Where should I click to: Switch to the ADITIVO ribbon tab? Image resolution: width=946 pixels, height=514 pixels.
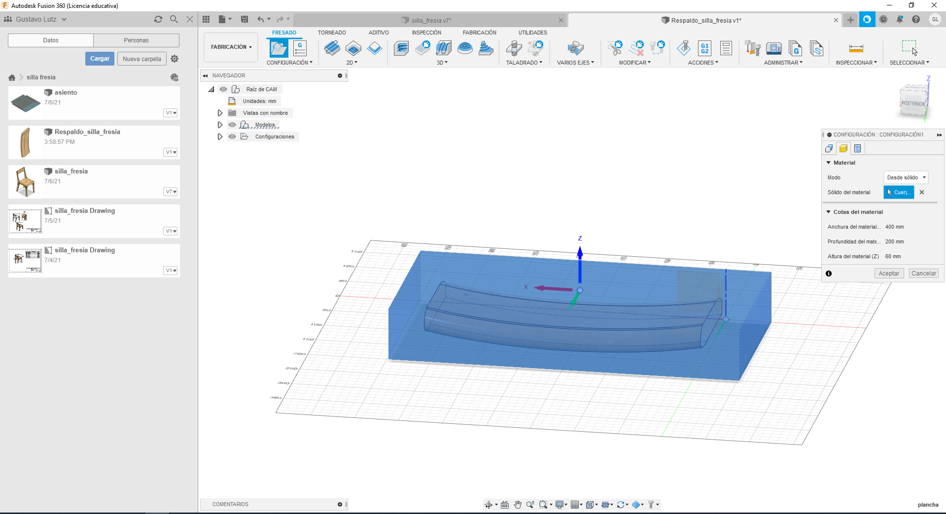(379, 33)
